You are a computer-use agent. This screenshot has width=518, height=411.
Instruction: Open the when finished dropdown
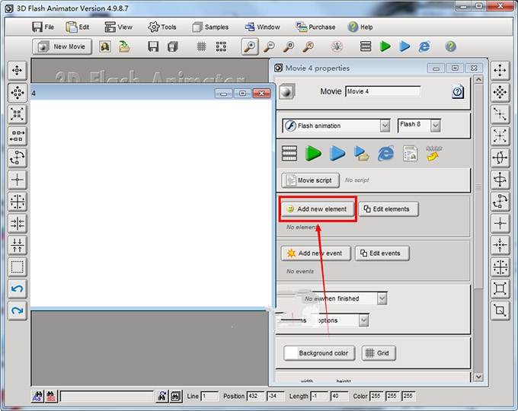(382, 299)
